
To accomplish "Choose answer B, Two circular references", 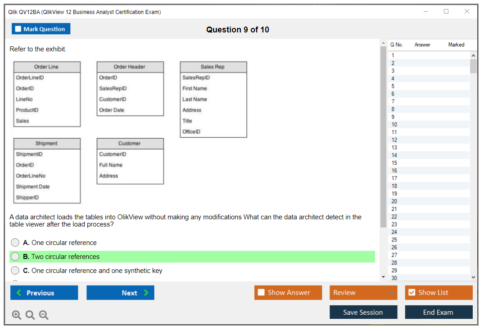I will tap(15, 257).
